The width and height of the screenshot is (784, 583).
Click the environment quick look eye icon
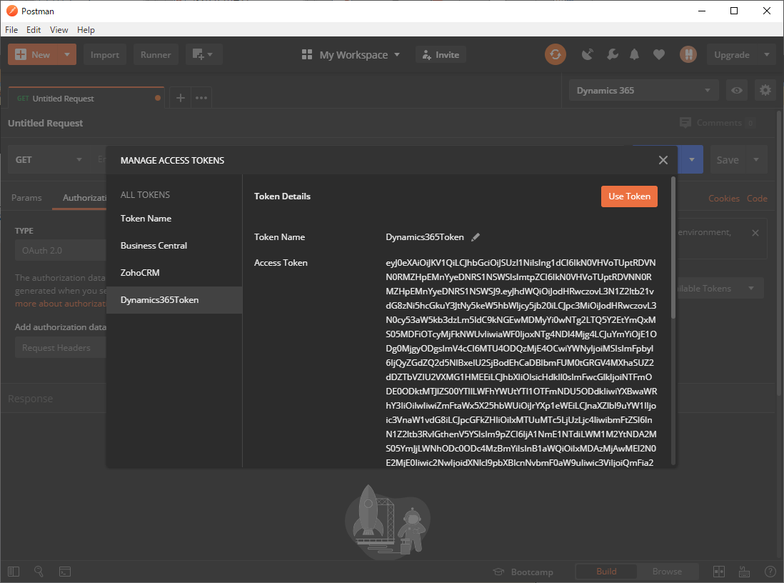[x=736, y=91]
